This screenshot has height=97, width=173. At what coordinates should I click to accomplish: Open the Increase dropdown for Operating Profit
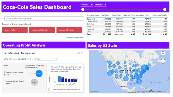45,59
